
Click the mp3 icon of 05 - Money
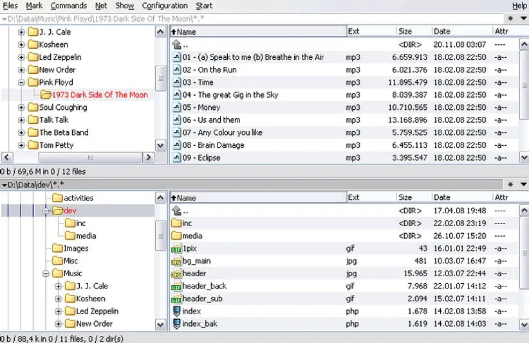coord(177,107)
